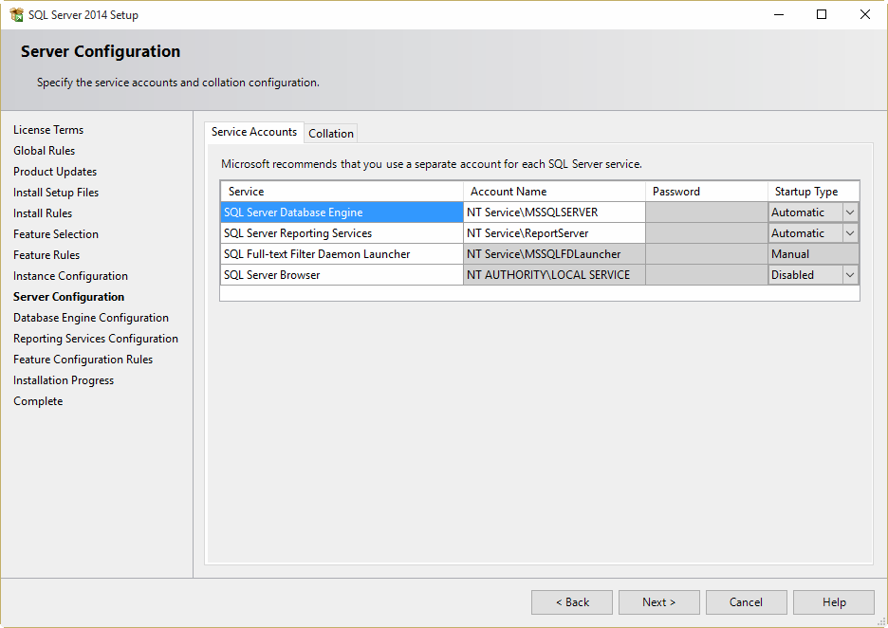Screen dimensions: 888x628
Task: Open Startup Type dropdown for Database Engine
Action: click(850, 212)
